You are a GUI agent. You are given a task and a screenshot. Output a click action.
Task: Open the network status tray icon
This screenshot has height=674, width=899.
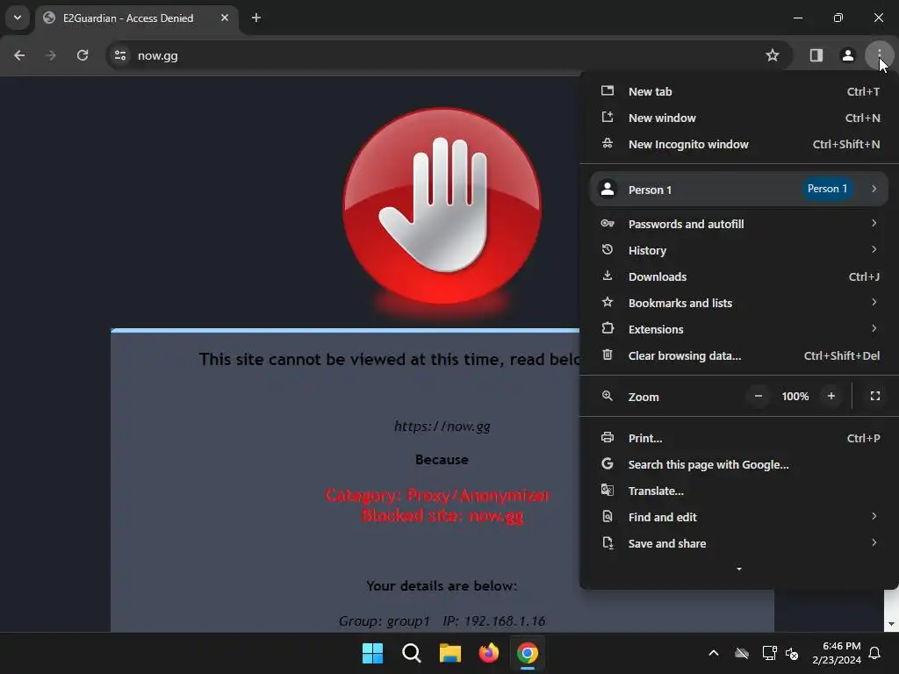coord(769,653)
